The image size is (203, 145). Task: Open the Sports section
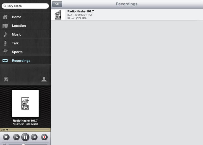[x=25, y=52]
